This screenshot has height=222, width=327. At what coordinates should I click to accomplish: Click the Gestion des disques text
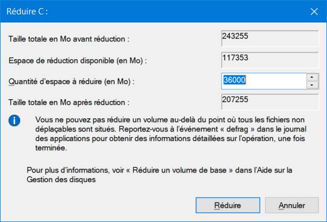61,179
